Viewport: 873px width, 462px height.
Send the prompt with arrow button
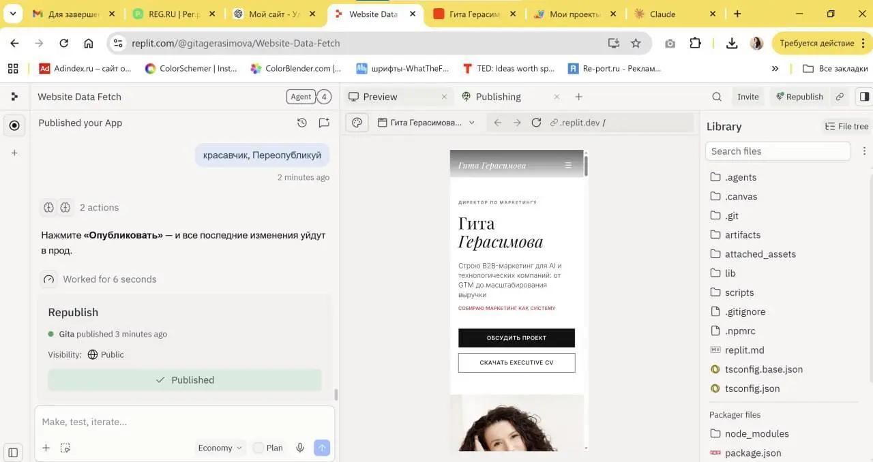click(x=322, y=448)
